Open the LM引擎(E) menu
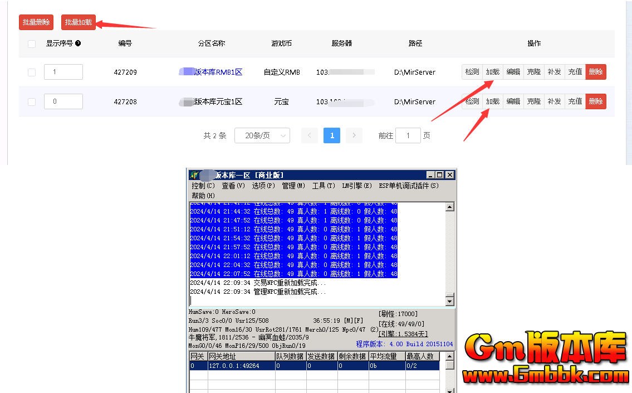The image size is (632, 393). click(x=356, y=186)
